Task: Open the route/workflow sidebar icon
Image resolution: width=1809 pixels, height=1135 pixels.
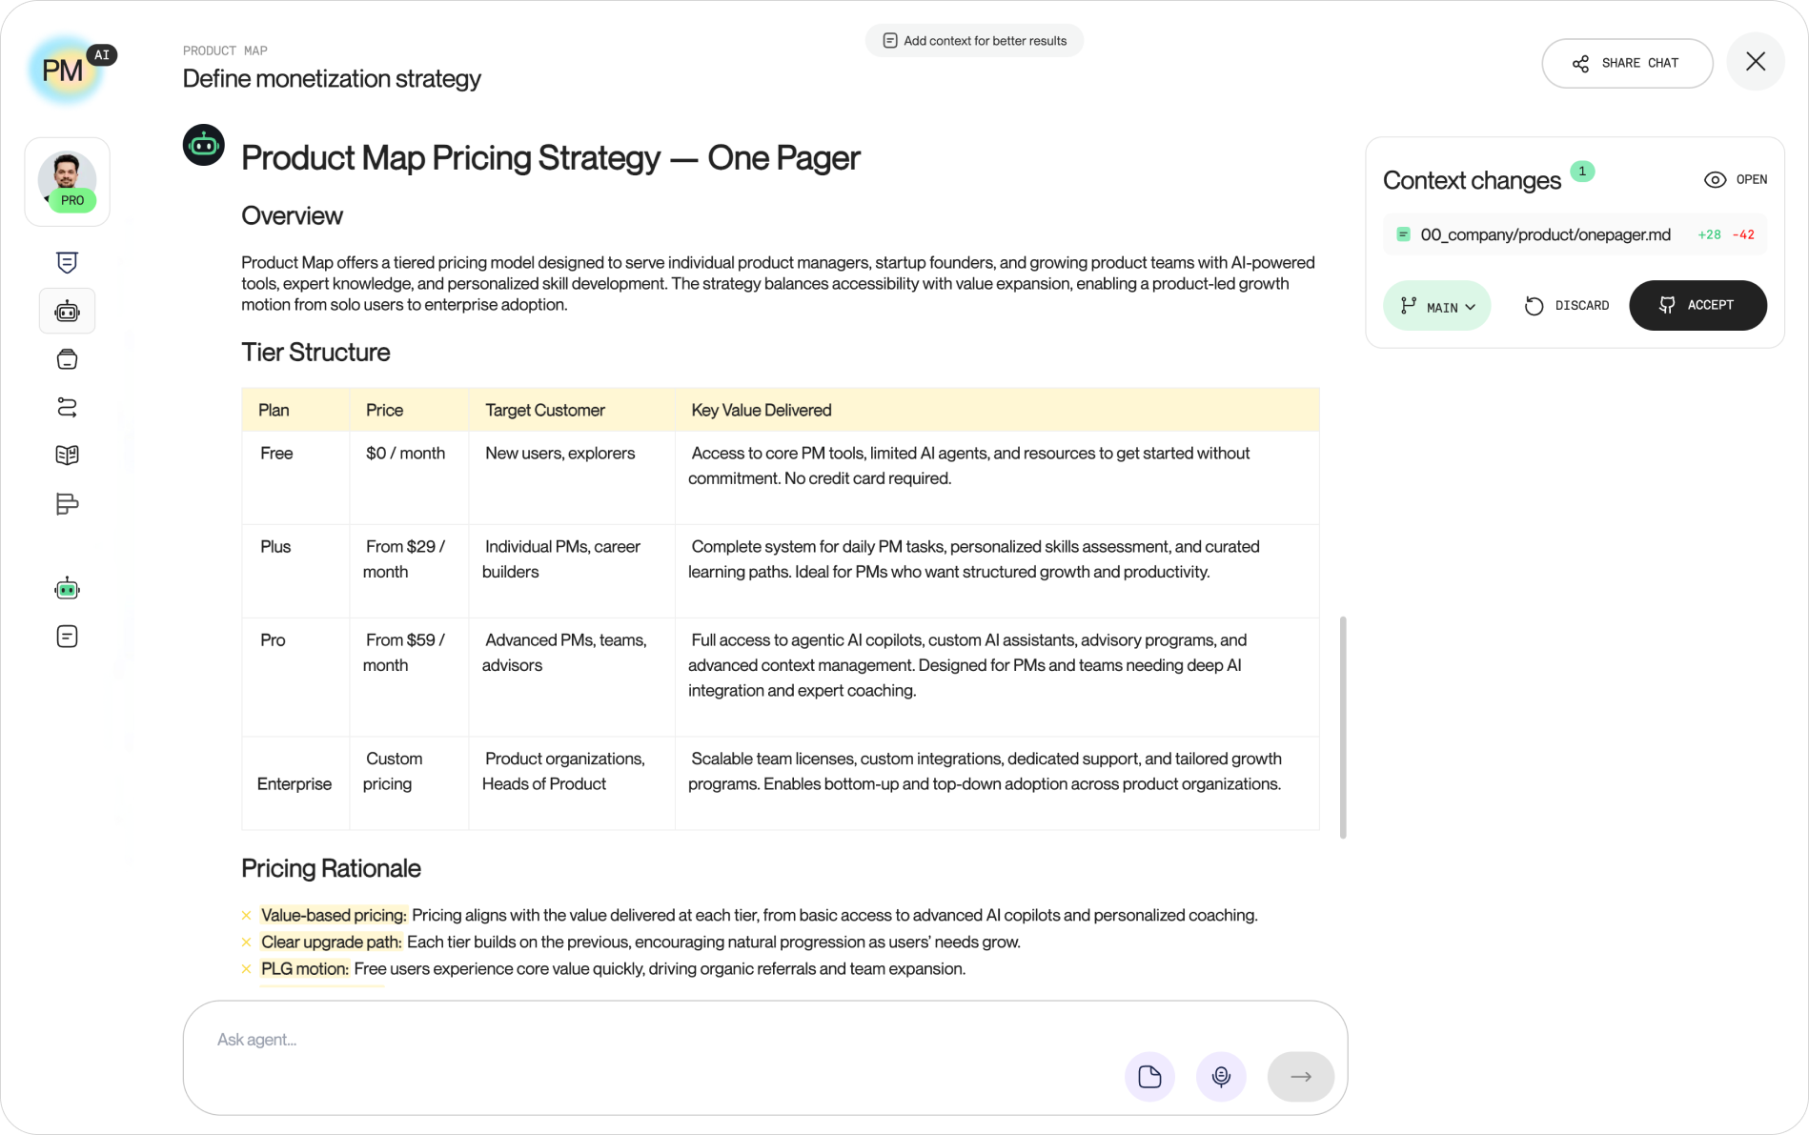Action: tap(67, 408)
